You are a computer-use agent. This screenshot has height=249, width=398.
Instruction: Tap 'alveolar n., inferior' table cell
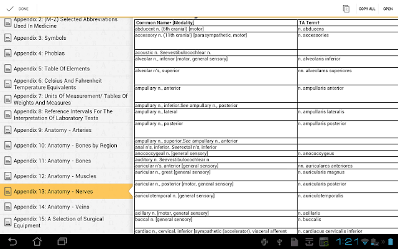tap(216, 62)
